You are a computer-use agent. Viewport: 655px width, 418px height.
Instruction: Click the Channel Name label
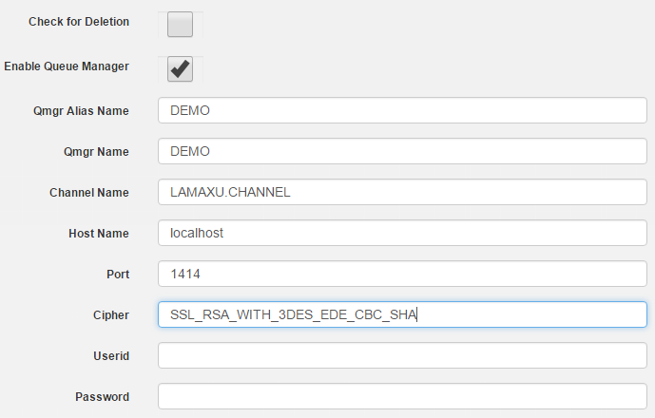click(x=89, y=193)
